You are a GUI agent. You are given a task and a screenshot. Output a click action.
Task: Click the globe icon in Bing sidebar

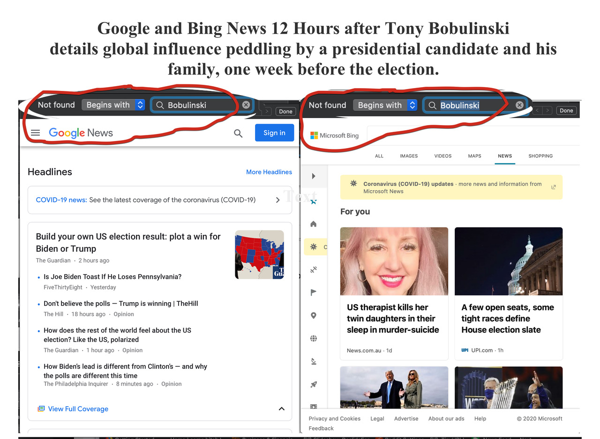point(314,338)
